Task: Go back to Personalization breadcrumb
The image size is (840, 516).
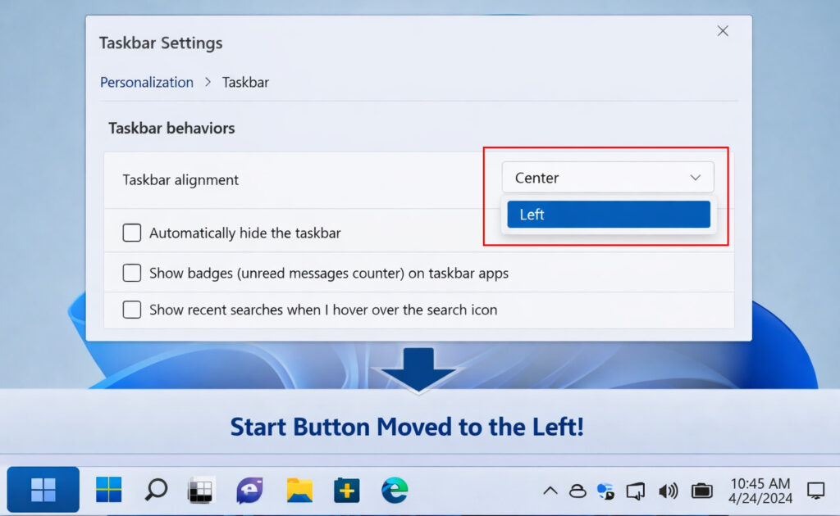Action: (x=147, y=82)
